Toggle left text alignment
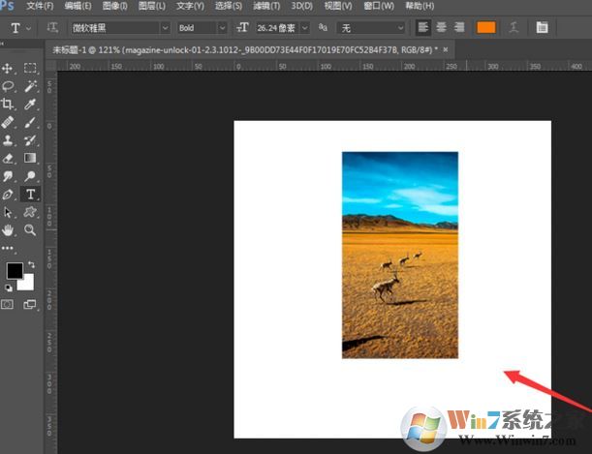 point(423,28)
